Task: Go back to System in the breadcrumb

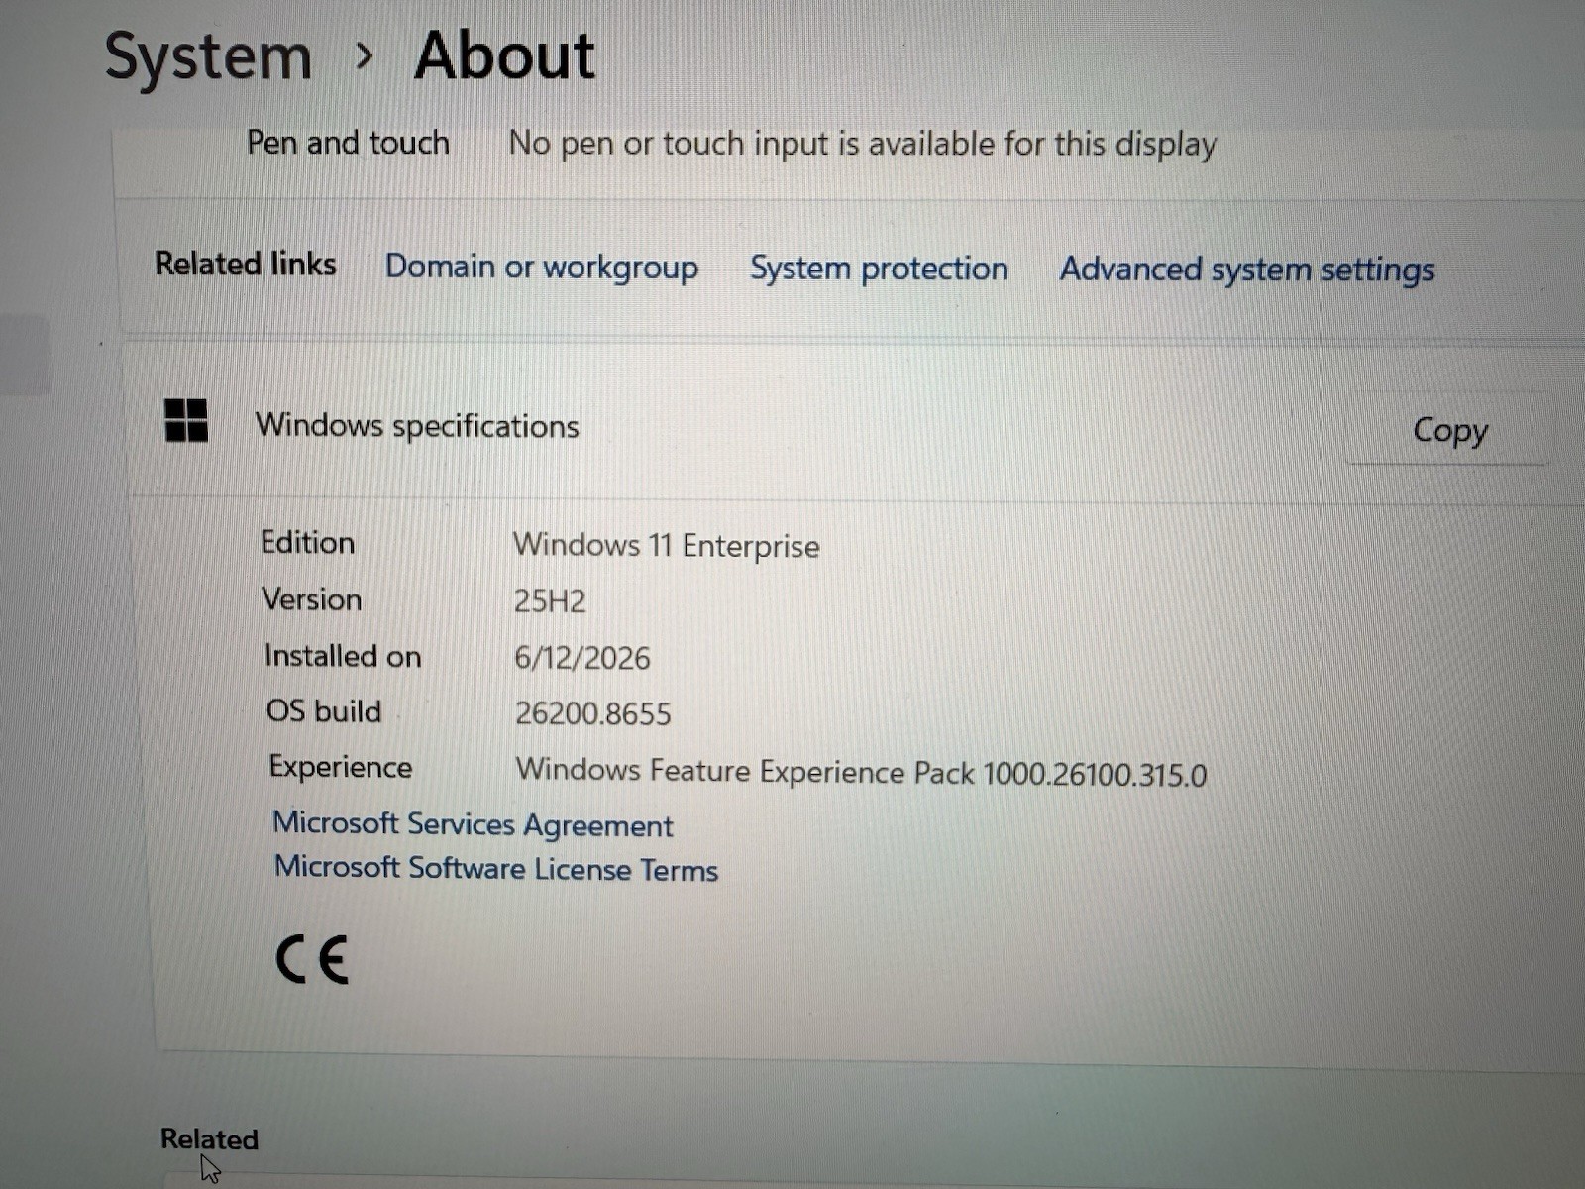Action: coord(208,57)
